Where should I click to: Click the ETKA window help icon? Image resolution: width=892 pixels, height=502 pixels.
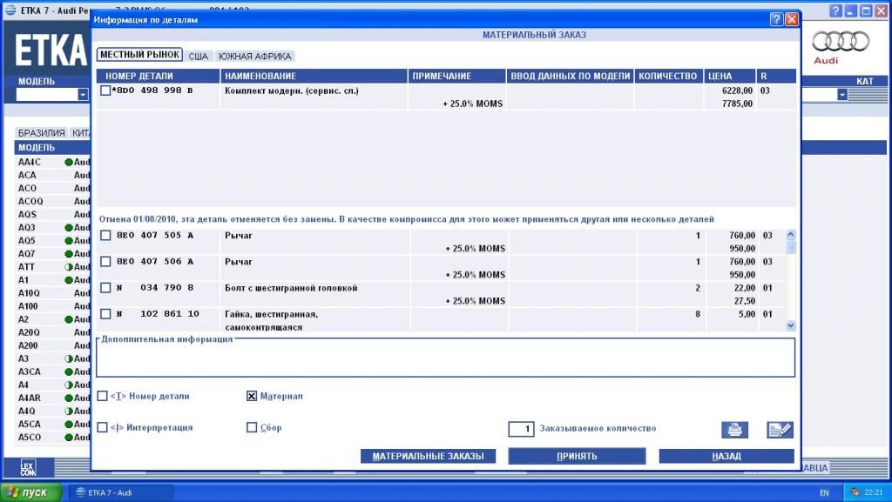point(835,10)
